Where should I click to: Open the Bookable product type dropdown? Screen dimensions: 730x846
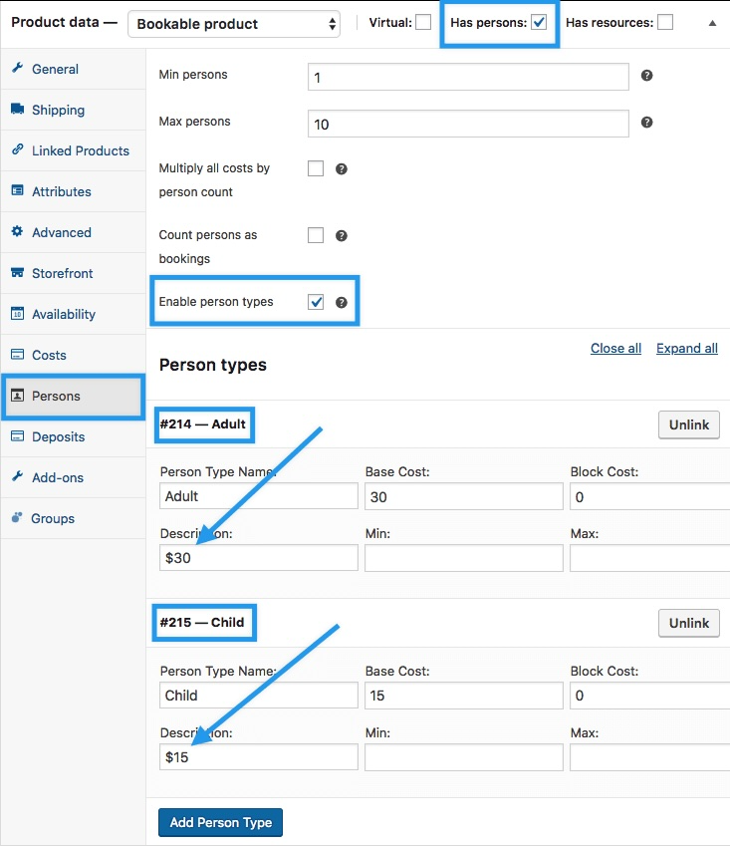(234, 24)
